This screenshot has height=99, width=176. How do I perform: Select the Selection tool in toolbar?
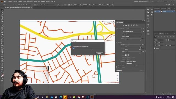(2, 10)
